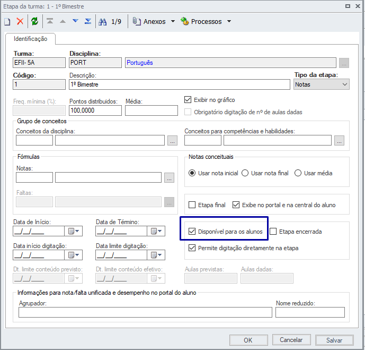Click the OK button
Image resolution: width=365 pixels, height=350 pixels.
[248, 340]
